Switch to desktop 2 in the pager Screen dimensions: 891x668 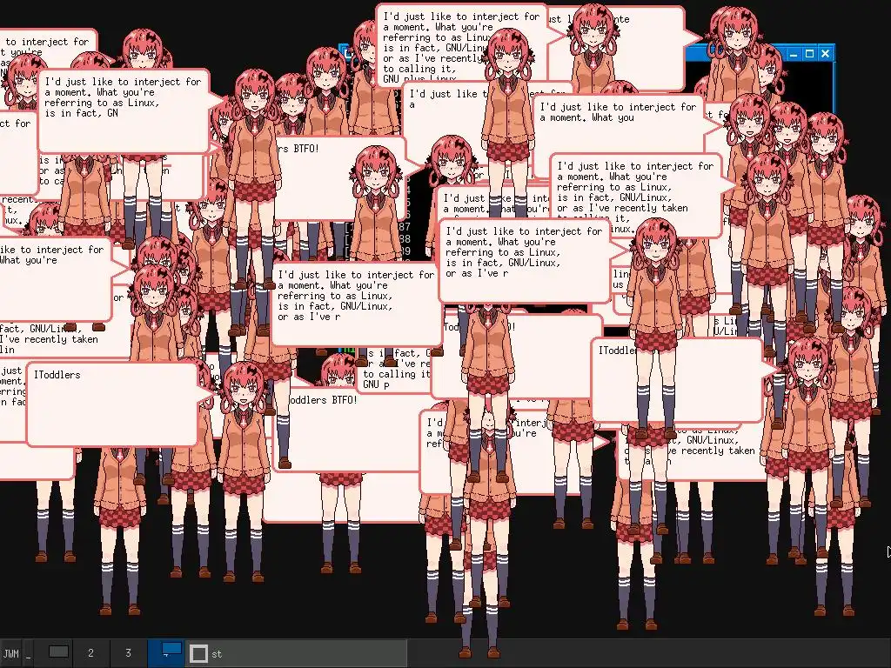(90, 653)
